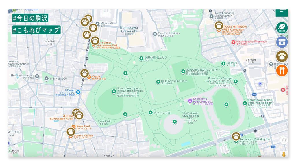This screenshot has height=166, width=296.
Task: Click the Pig Park map pin
Action: pyautogui.click(x=223, y=64)
